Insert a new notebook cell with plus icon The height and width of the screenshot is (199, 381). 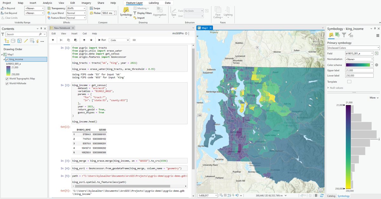pos(53,40)
